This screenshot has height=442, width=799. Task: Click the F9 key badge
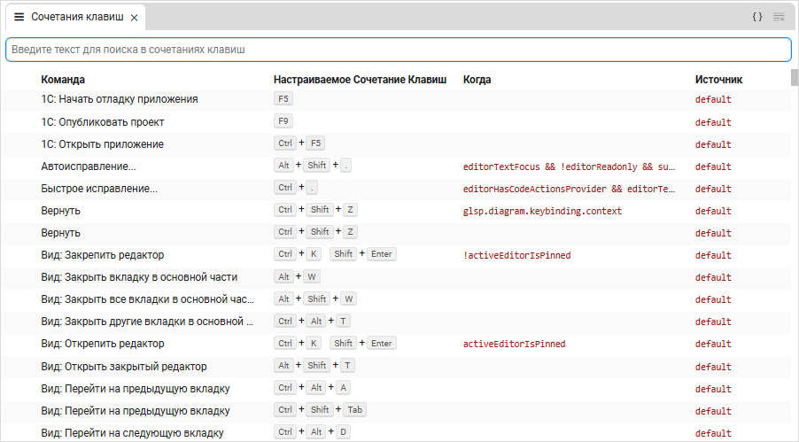[283, 121]
